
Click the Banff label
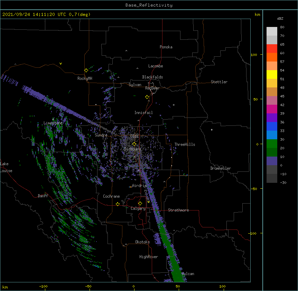43,196
